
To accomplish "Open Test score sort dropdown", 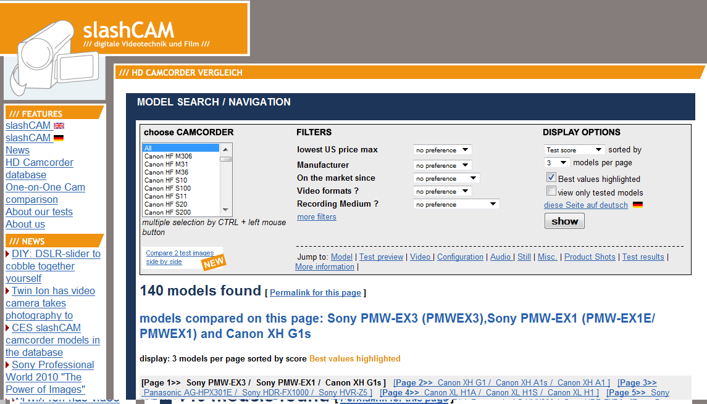I will coord(574,150).
